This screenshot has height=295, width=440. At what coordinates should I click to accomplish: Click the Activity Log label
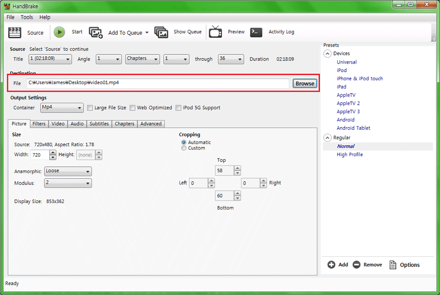281,32
